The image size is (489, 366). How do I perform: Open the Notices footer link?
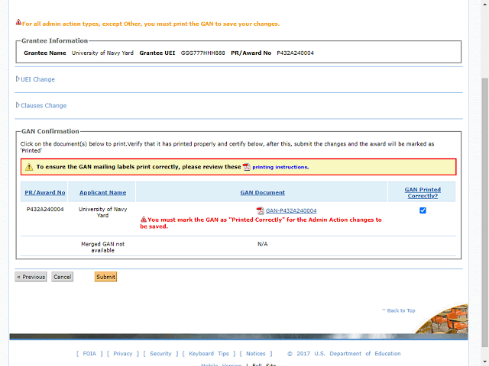coord(256,354)
